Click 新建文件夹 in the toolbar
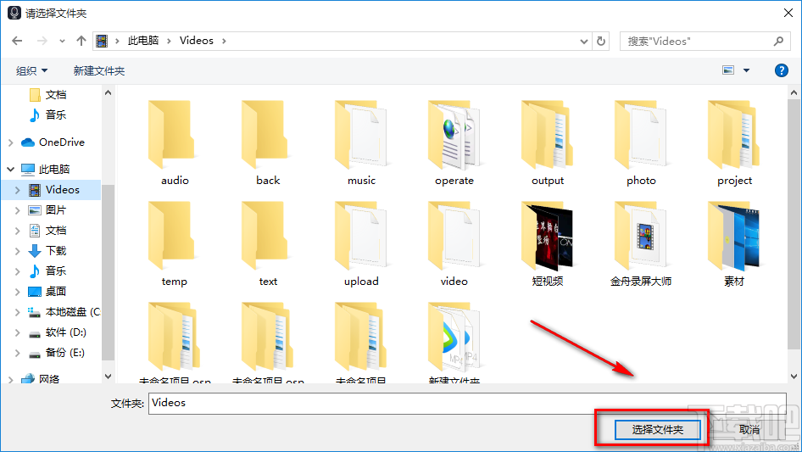The height and width of the screenshot is (452, 802). (x=98, y=70)
